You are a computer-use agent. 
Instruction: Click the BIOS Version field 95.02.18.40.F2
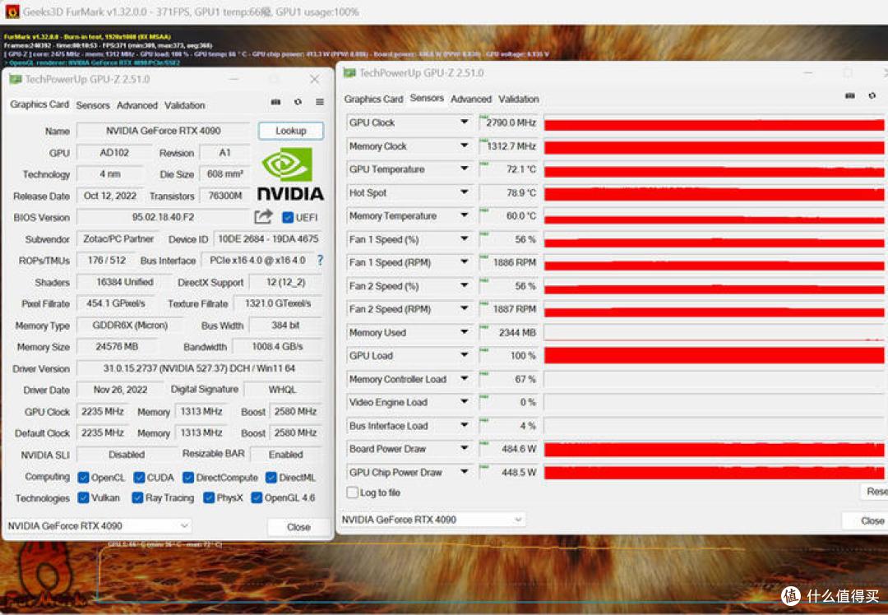(163, 217)
